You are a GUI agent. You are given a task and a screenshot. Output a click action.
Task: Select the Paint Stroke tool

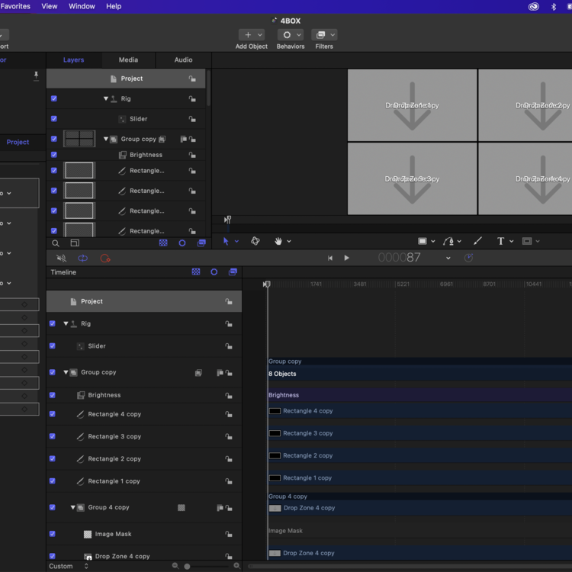(x=478, y=241)
